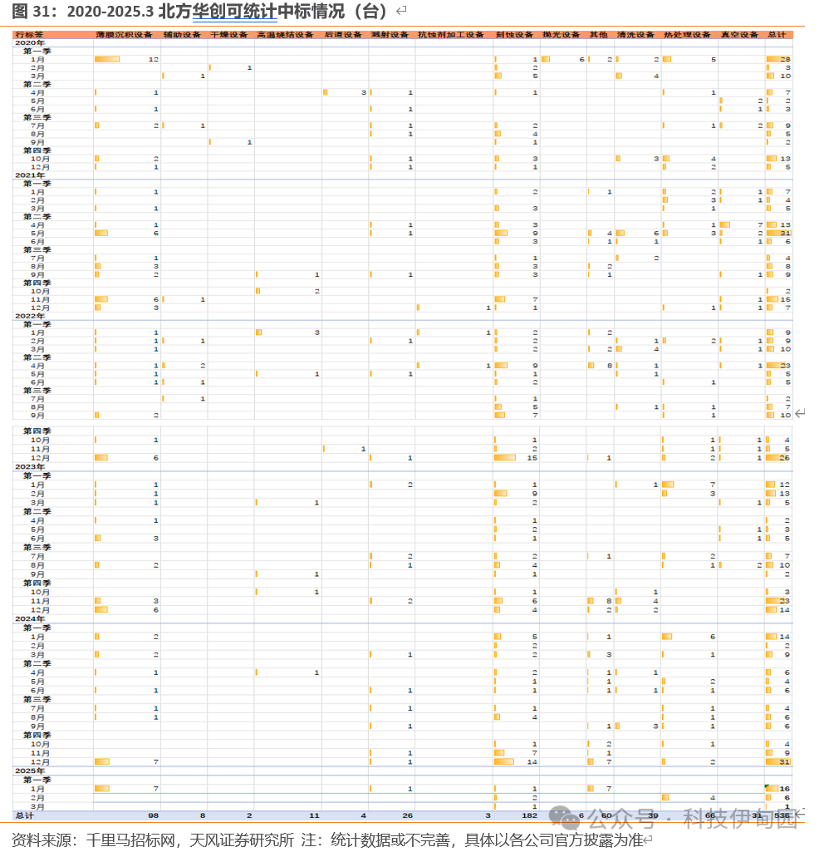Click the 11月 row label under 2023年
This screenshot has width=824, height=852.
pos(40,601)
